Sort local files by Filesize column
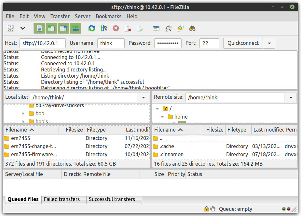Image resolution: width=301 pixels, height=216 pixels. tap(72, 130)
